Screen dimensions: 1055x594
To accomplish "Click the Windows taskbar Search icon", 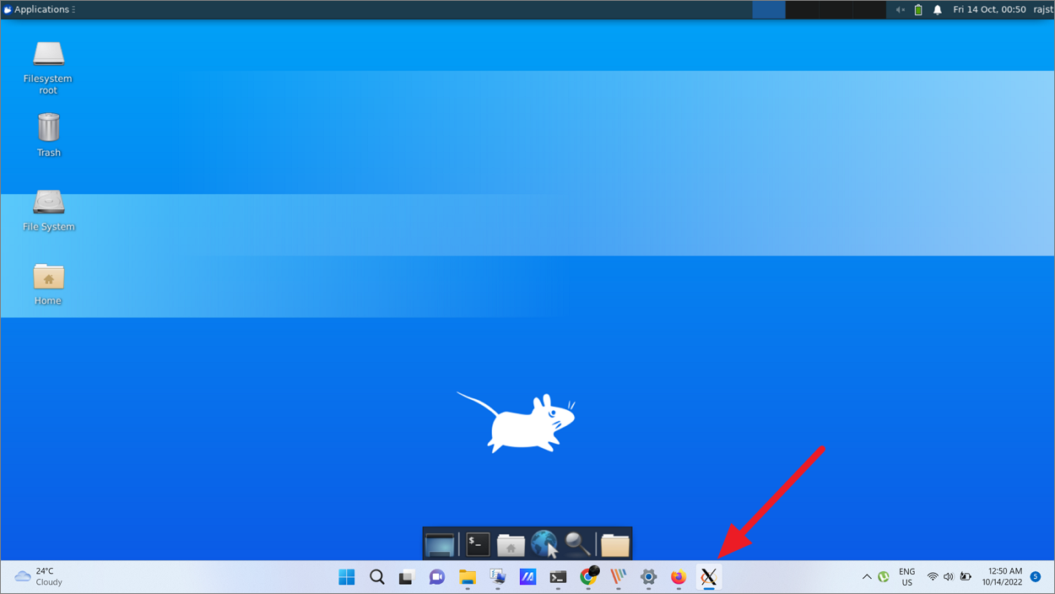I will coord(376,577).
